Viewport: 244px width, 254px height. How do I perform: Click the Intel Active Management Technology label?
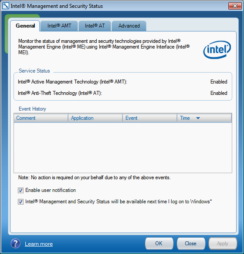point(72,82)
